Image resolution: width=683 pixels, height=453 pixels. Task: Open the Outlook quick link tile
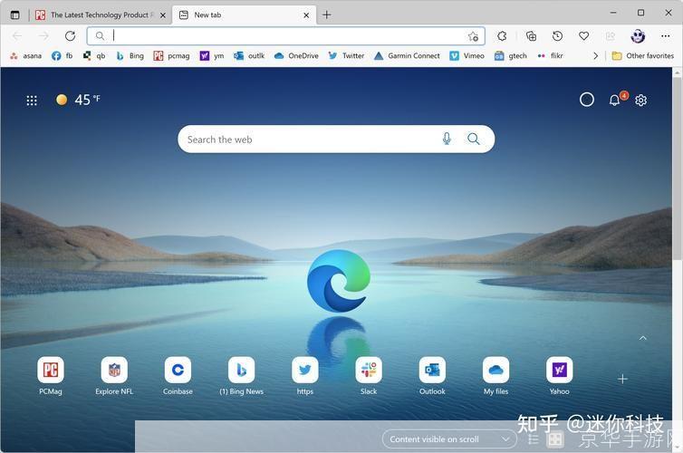(x=432, y=375)
